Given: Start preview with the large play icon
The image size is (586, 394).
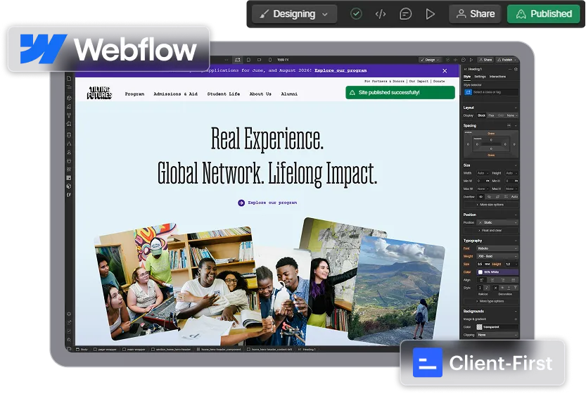Looking at the screenshot, I should coord(430,14).
